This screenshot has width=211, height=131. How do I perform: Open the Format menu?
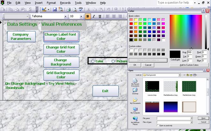(x=51, y=3)
